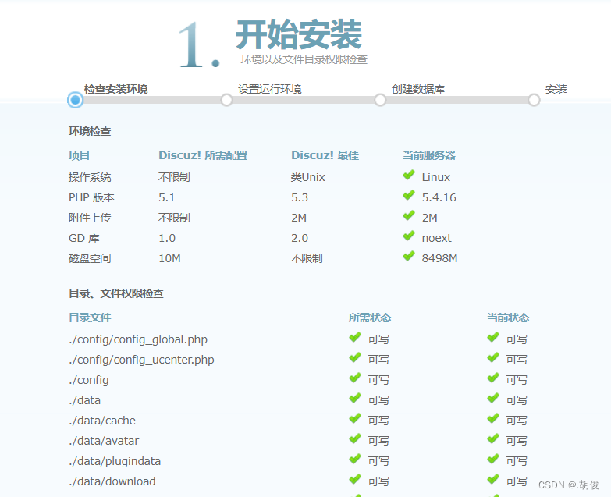The width and height of the screenshot is (611, 497).
Task: Click the ./config/config_ucenter.php path
Action: click(x=141, y=360)
